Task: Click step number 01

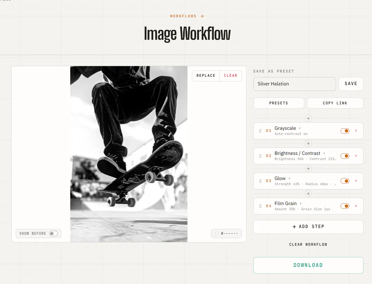Action: pos(269,131)
